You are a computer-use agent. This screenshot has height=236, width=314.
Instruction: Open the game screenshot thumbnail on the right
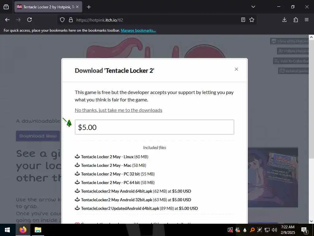pos(273,177)
